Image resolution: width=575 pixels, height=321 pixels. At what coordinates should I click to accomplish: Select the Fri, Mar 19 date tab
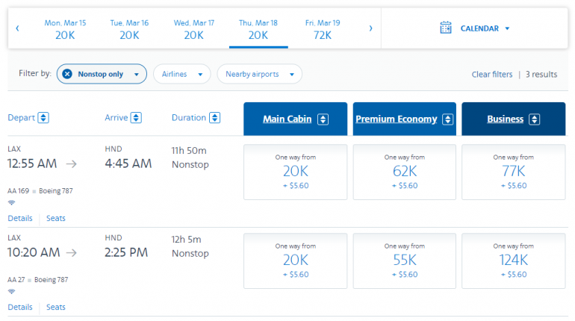323,29
